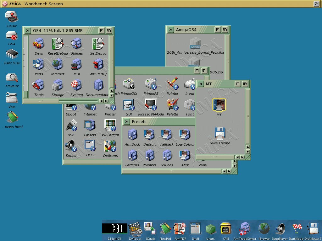
Task: Select the Fallback theme preset icon
Action: (x=167, y=135)
